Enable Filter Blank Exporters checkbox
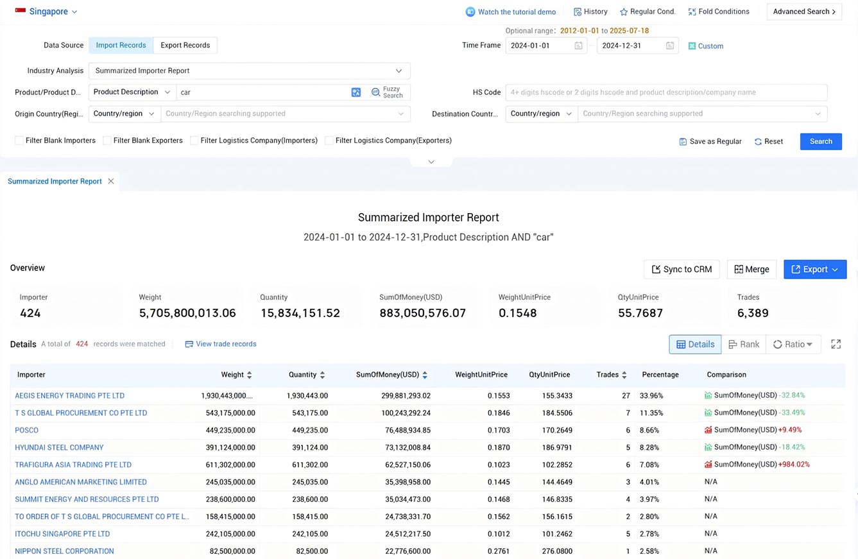This screenshot has width=858, height=559. pos(107,141)
